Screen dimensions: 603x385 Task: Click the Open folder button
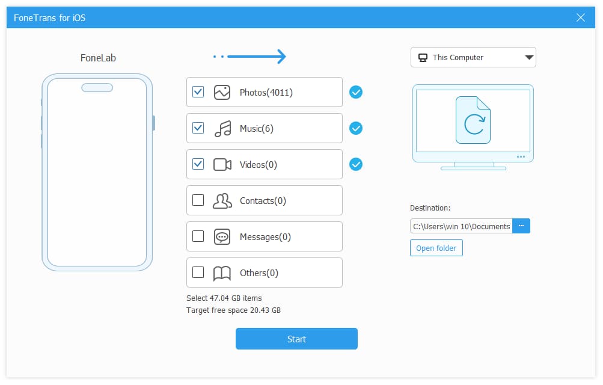click(x=436, y=248)
